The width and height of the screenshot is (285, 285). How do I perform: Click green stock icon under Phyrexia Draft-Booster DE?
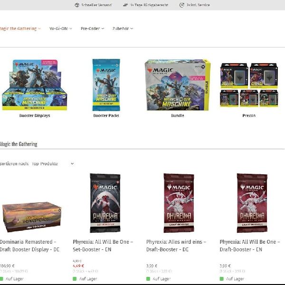(148, 279)
